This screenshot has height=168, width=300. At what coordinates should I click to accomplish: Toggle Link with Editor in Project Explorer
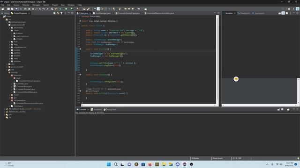[x=58, y=13]
